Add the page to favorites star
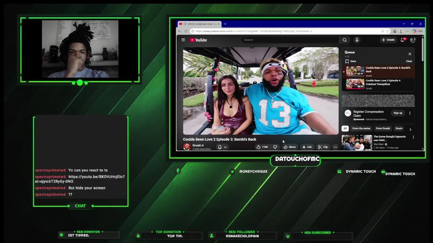Image resolution: width=433 pixels, height=243 pixels. pyautogui.click(x=388, y=31)
